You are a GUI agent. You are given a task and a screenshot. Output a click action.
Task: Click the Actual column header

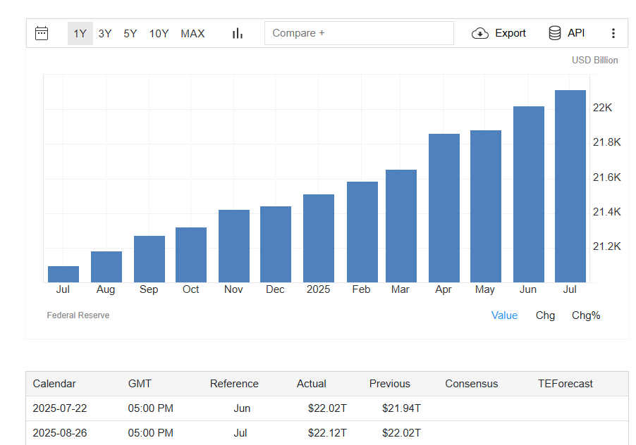tap(311, 384)
